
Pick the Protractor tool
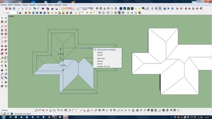point(2,62)
